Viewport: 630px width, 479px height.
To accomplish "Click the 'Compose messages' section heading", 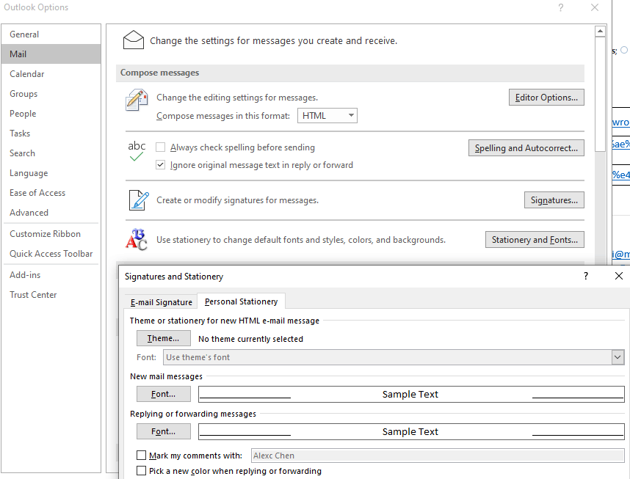I will (159, 73).
